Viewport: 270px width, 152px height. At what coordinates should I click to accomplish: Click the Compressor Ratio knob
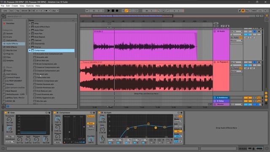tap(58, 119)
